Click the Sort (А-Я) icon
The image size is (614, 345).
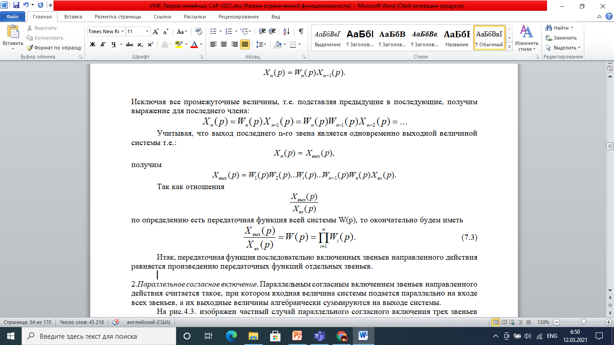(287, 31)
